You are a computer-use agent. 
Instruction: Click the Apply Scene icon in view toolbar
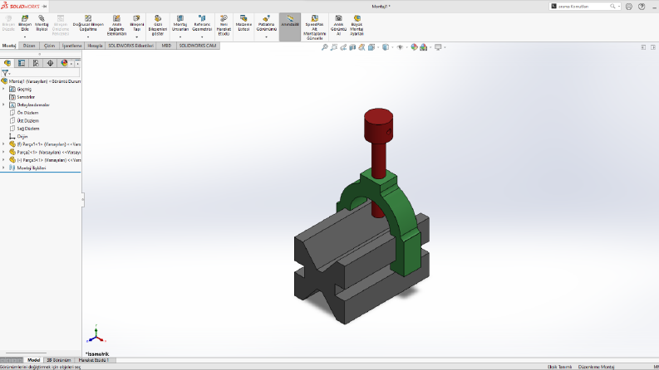pyautogui.click(x=423, y=47)
